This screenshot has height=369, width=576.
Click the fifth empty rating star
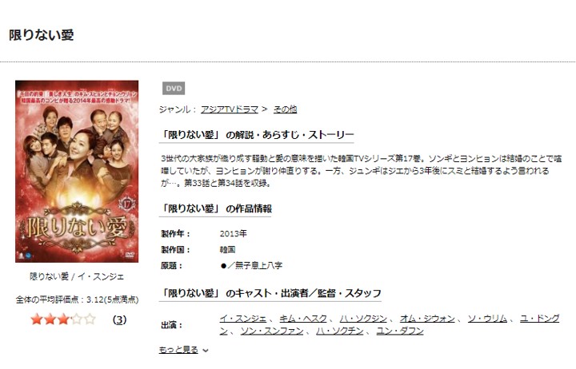coord(90,319)
